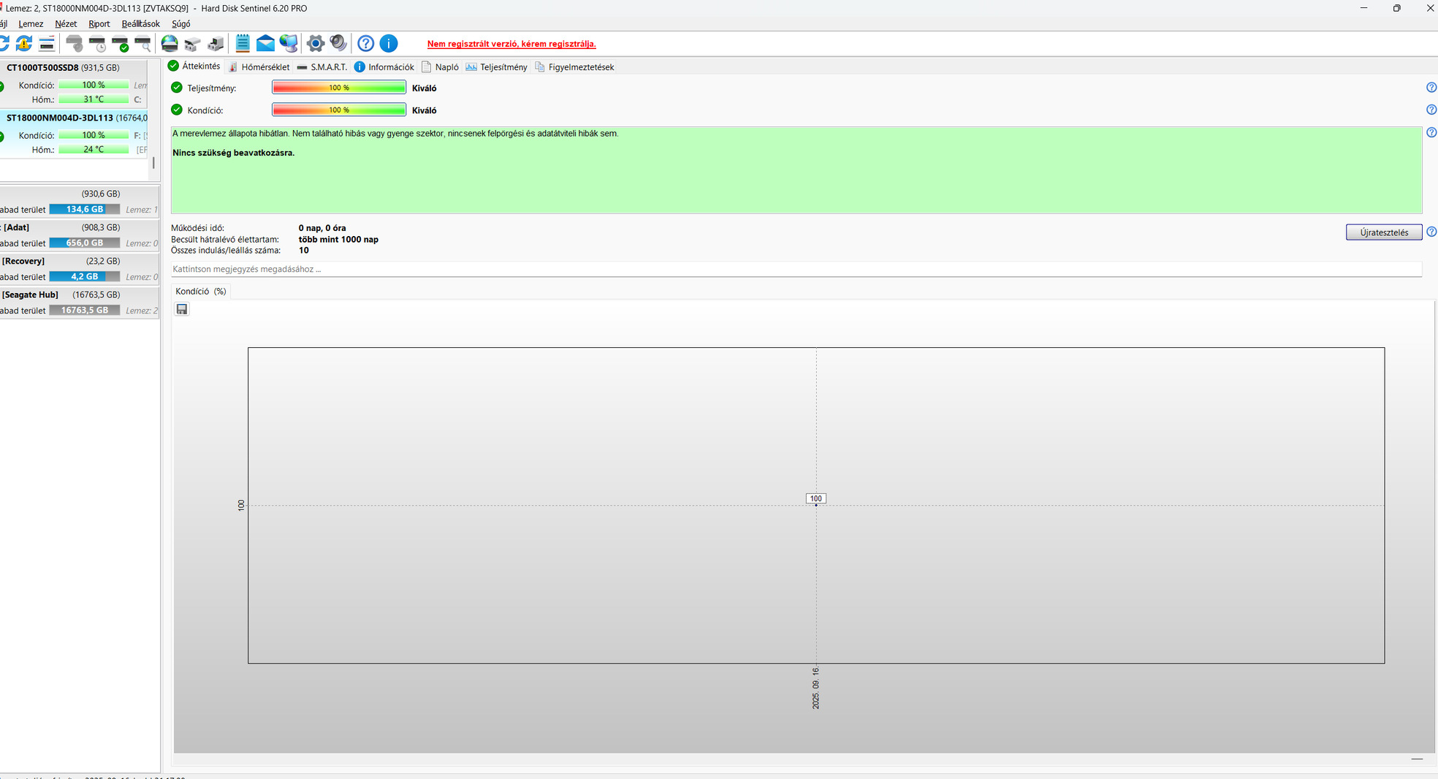
Task: Switch to the Napló tab
Action: (441, 67)
